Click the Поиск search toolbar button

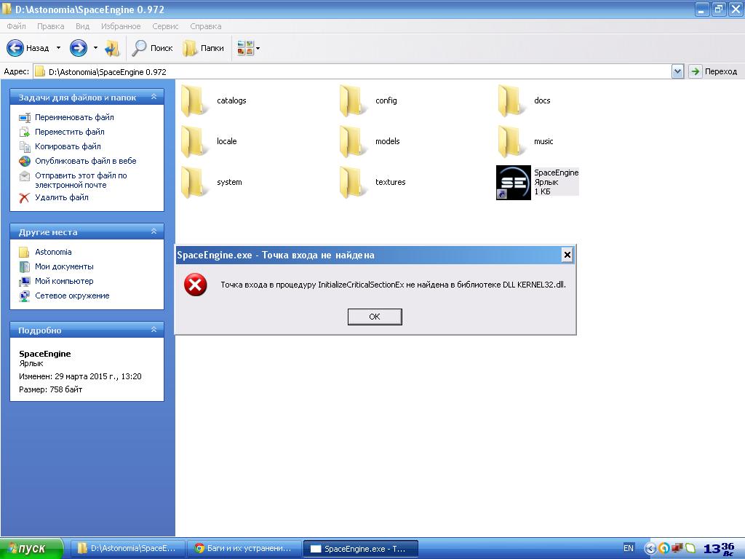[153, 48]
